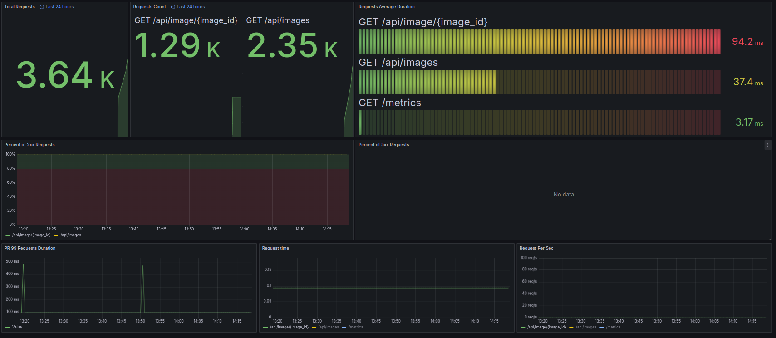Click the green legend marker in Percent of 2xx Requests
776x338 pixels.
coord(8,235)
